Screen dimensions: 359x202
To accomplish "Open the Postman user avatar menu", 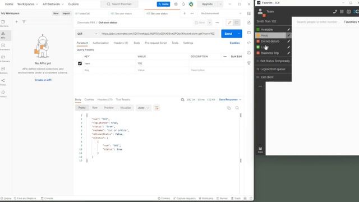I will tap(191, 4).
